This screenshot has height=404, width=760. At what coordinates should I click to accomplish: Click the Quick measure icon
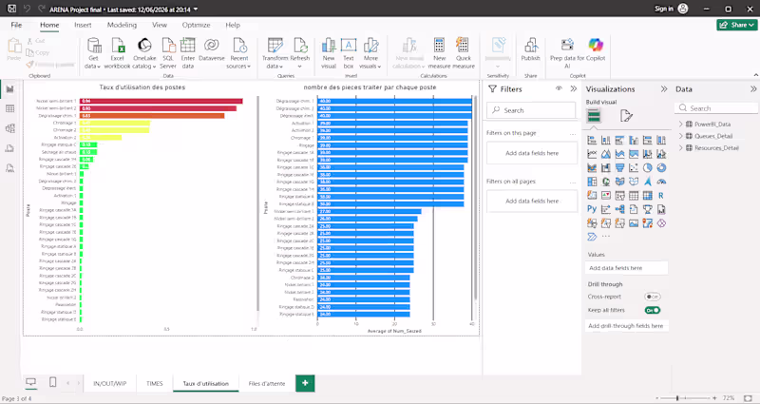tap(464, 46)
